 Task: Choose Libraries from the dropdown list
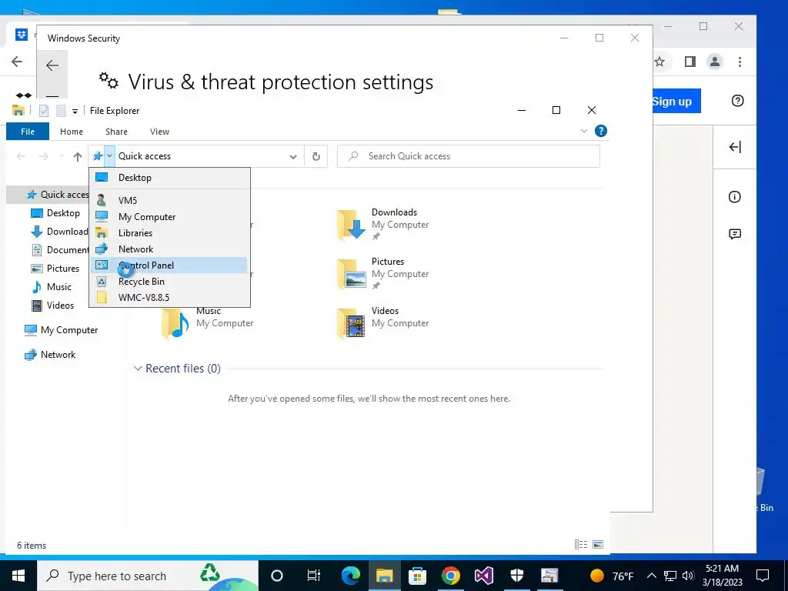(x=169, y=232)
